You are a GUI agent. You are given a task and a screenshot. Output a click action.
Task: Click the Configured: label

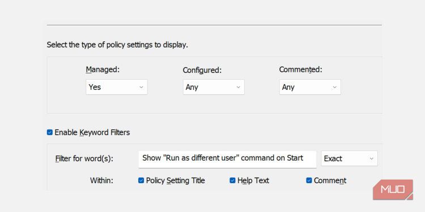pyautogui.click(x=202, y=70)
